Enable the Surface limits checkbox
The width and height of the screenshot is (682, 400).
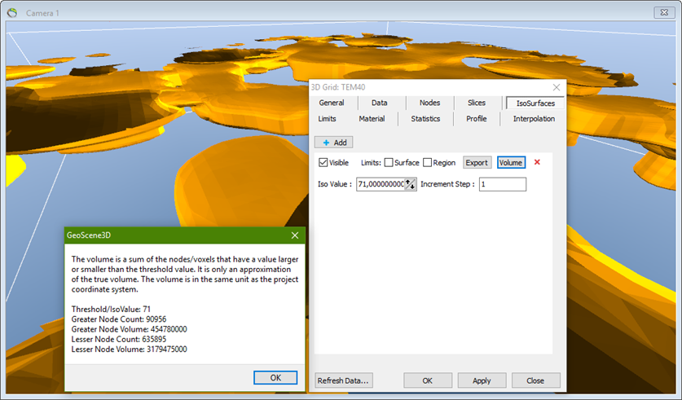(x=389, y=163)
